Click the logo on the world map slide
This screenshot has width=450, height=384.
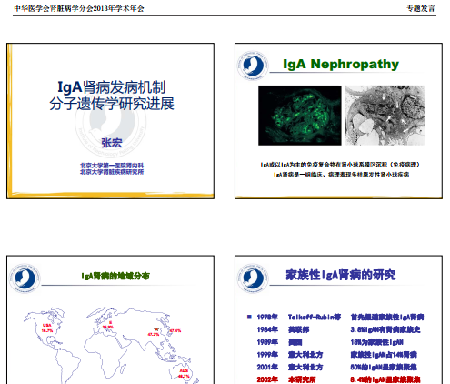coord(25,278)
